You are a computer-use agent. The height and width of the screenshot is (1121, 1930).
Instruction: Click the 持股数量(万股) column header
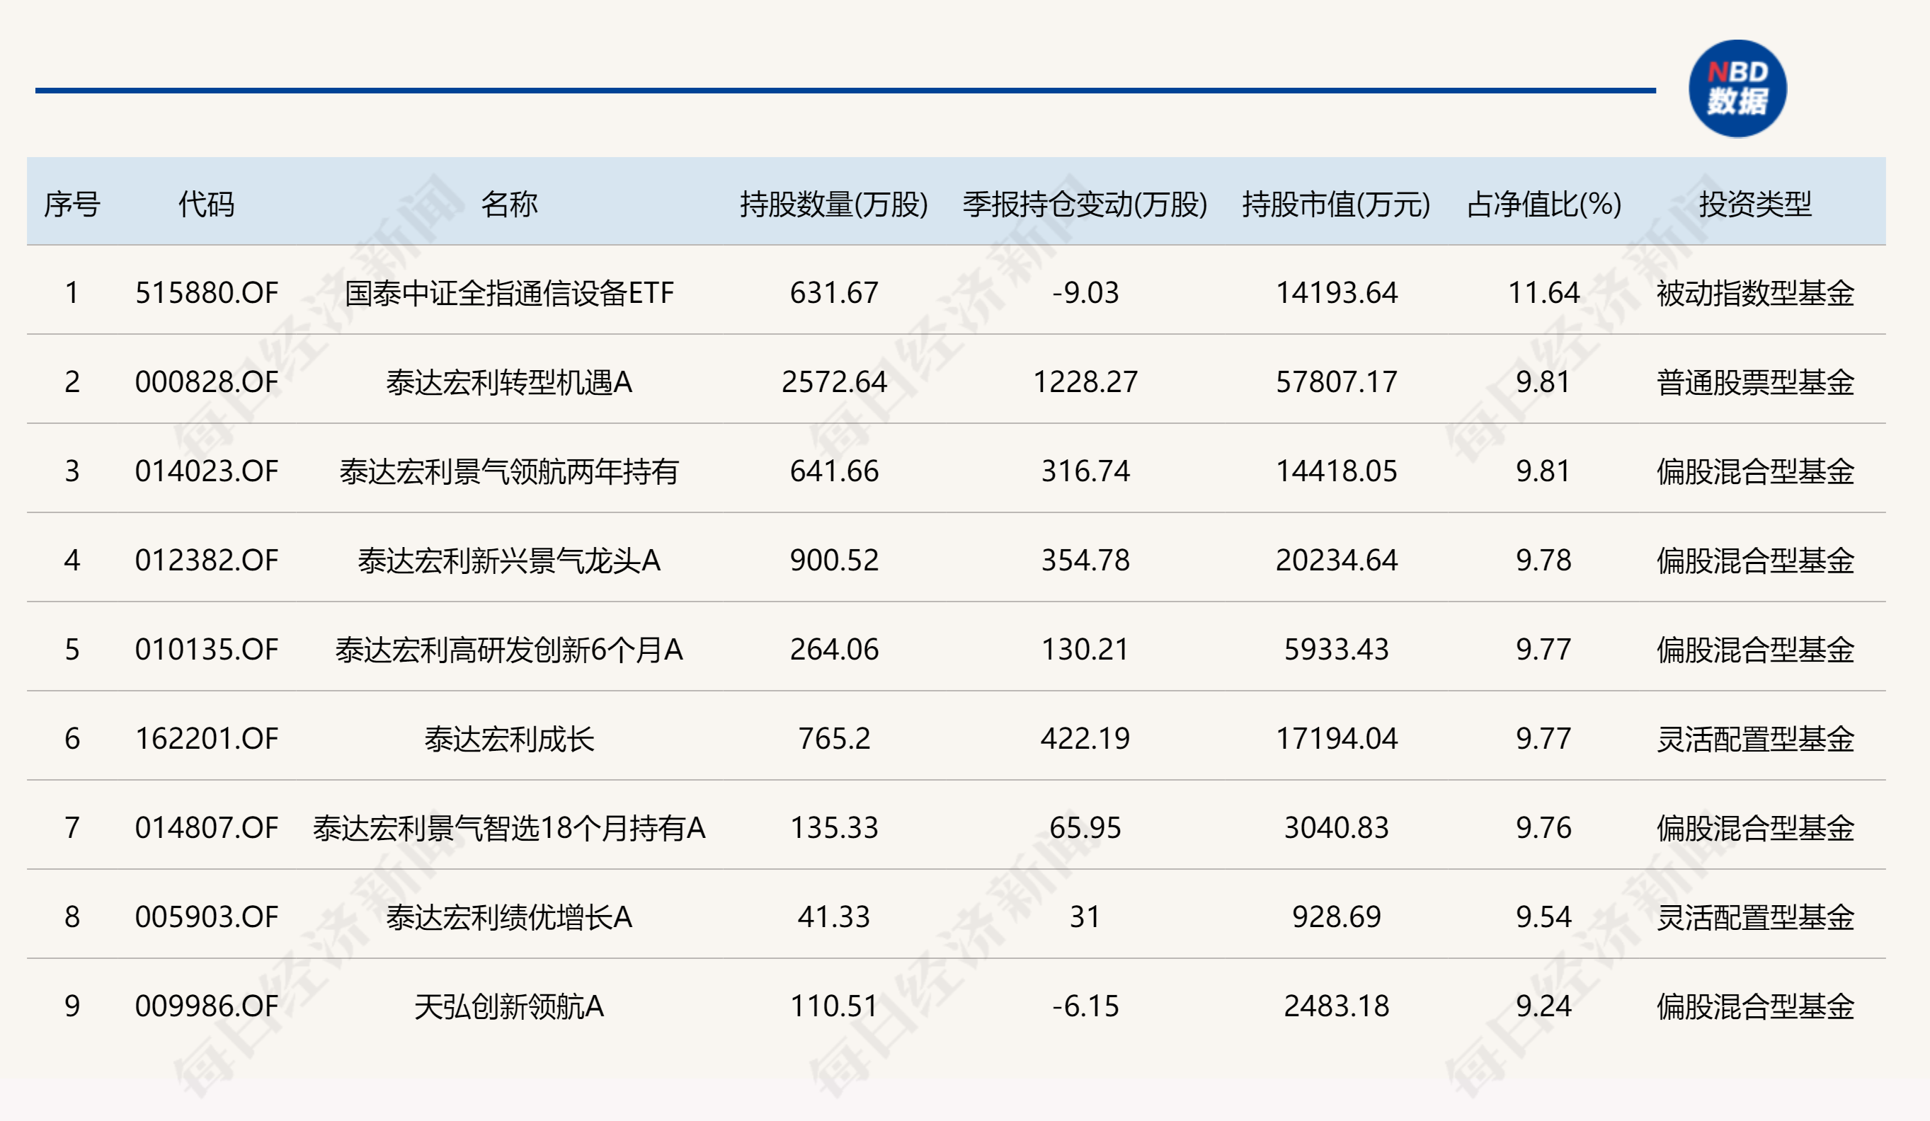coord(834,205)
